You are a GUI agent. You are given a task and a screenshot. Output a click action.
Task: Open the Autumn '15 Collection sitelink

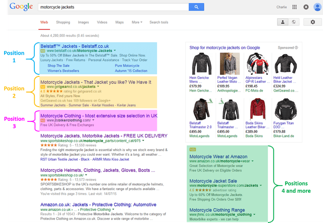click(131, 71)
